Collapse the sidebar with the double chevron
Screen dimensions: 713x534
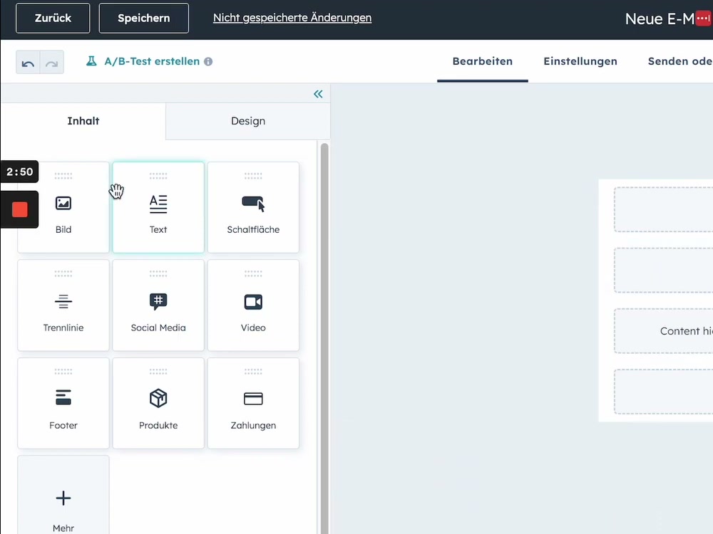(318, 93)
